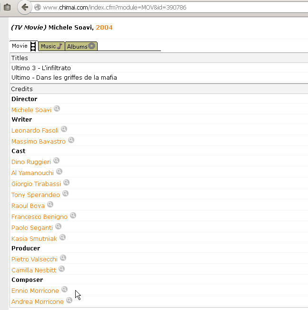
Task: Click magnifier icon beside Ennio Morricone
Action: pyautogui.click(x=65, y=289)
